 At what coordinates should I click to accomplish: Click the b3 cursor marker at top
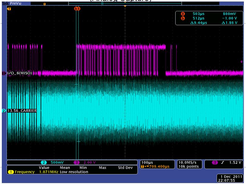click(77, 9)
